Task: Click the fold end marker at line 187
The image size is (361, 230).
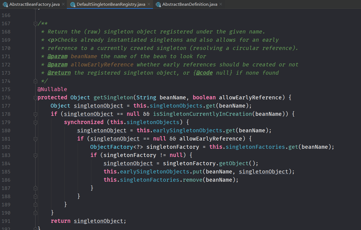Action: (35, 188)
